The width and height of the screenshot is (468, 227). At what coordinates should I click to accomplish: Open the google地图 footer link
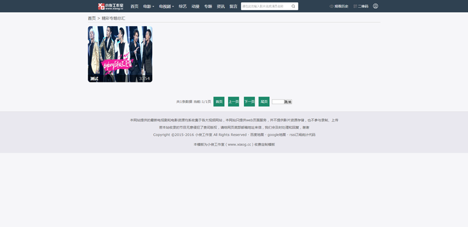click(x=276, y=135)
